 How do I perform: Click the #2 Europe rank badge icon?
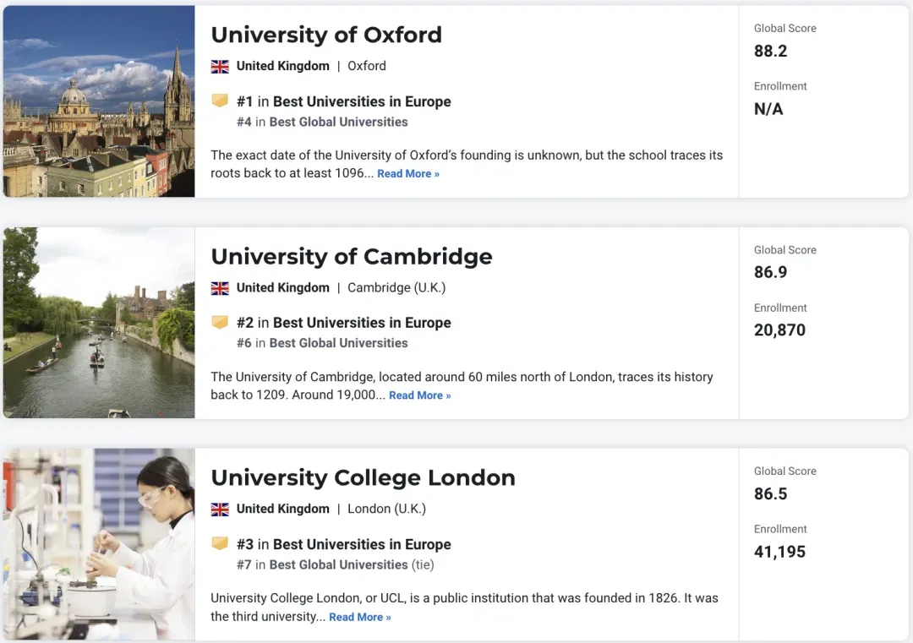pyautogui.click(x=220, y=323)
